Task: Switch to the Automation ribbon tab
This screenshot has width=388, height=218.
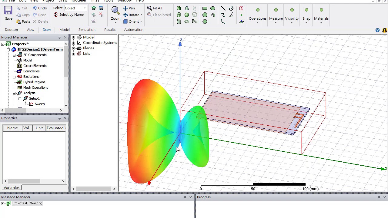Action: [x=134, y=30]
